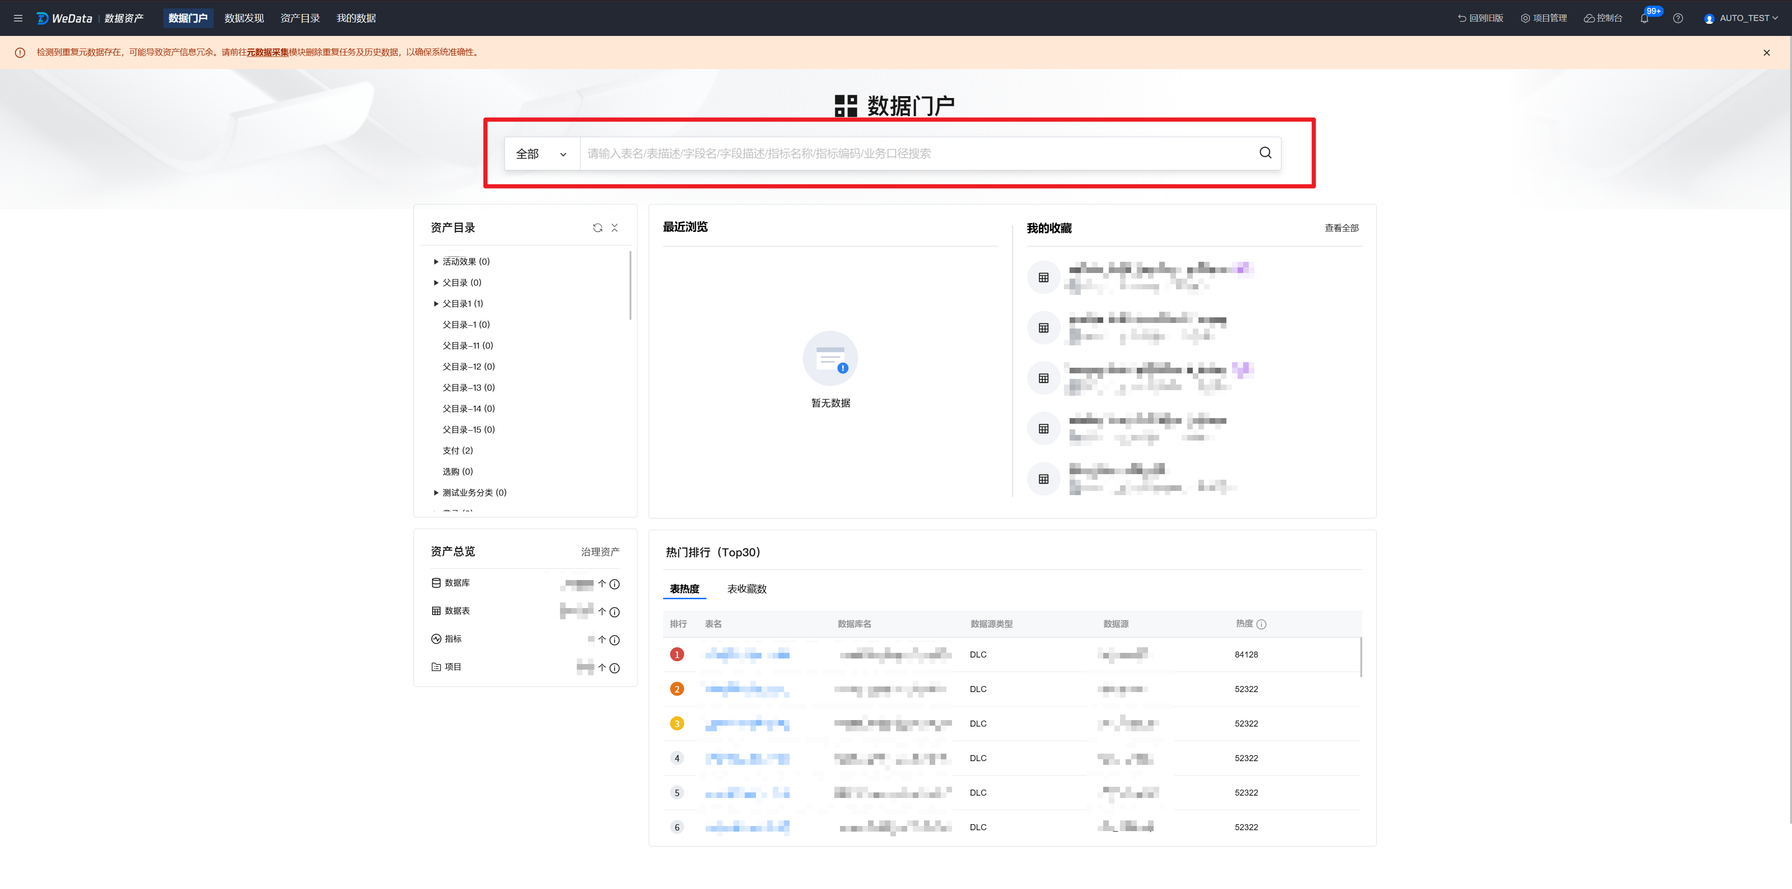Open the hamburger menu in top bar
This screenshot has height=889, width=1792.
point(18,18)
